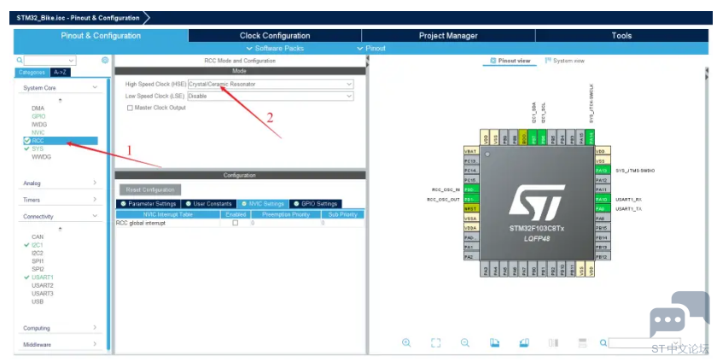Viewport: 717px width, 362px height.
Task: Click the pin search magnifier icon
Action: coord(603,342)
